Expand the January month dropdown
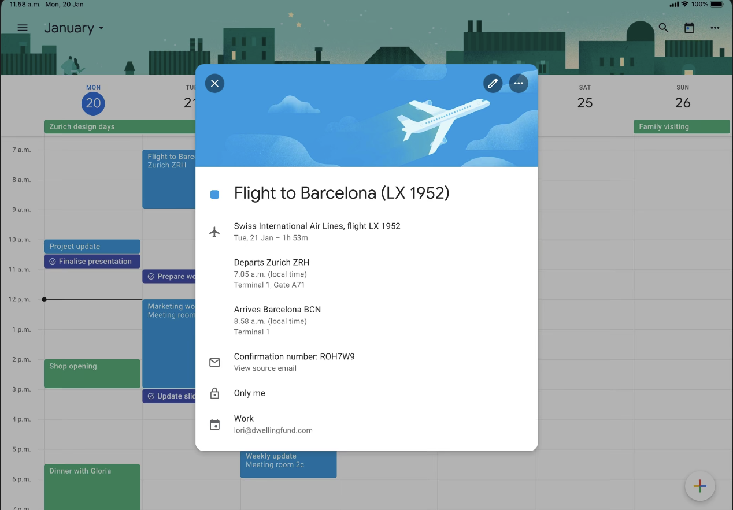The image size is (733, 510). [74, 28]
